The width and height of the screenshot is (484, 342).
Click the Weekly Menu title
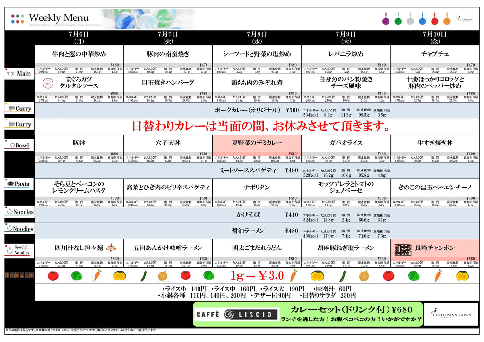pos(59,17)
